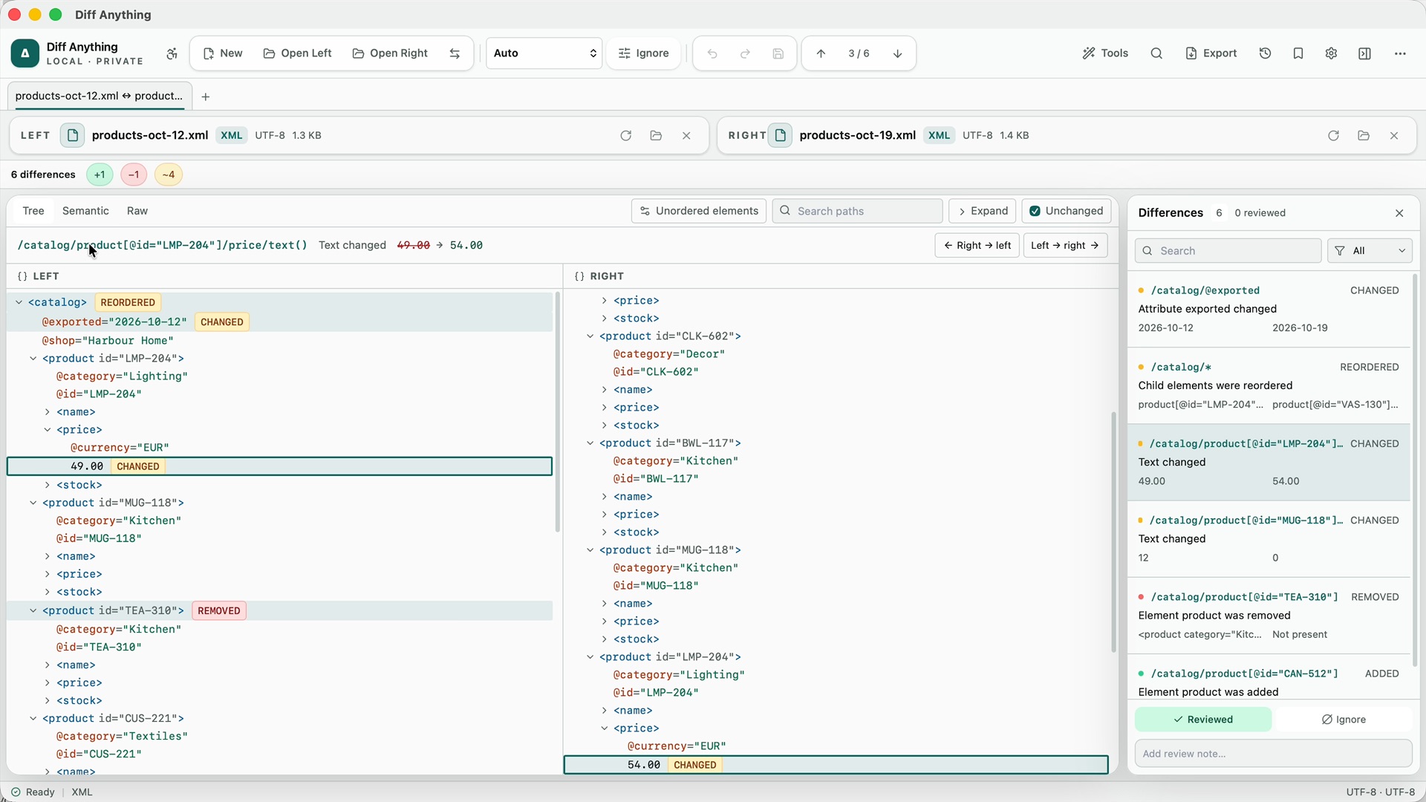Image resolution: width=1426 pixels, height=802 pixels.
Task: Expand left stock under LMP-204
Action: [x=47, y=485]
